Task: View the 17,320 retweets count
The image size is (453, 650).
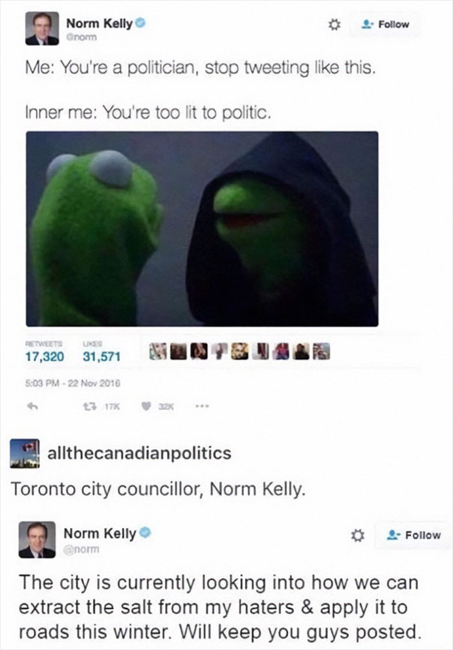Action: 45,356
